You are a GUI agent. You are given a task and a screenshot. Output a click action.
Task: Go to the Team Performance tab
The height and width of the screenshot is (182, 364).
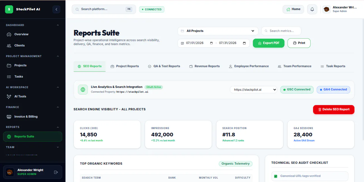click(x=294, y=66)
